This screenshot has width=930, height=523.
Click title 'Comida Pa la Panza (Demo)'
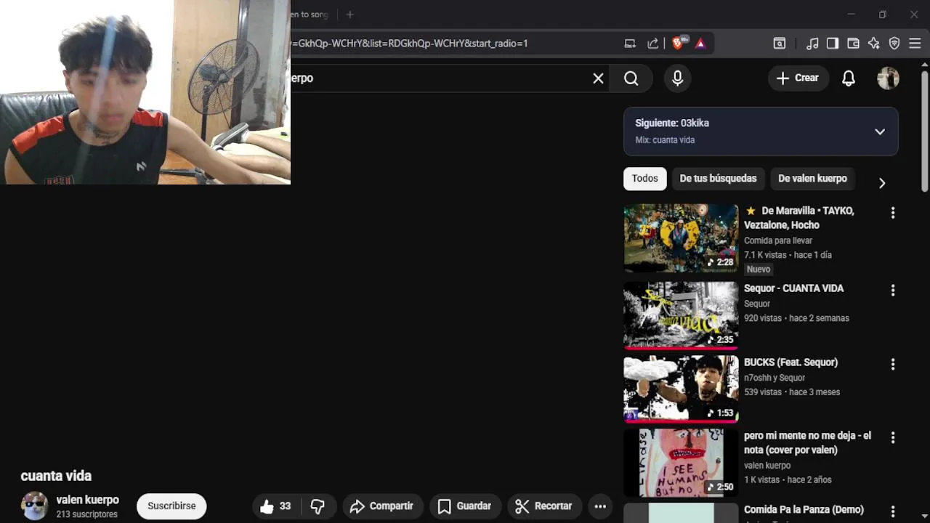[804, 510]
